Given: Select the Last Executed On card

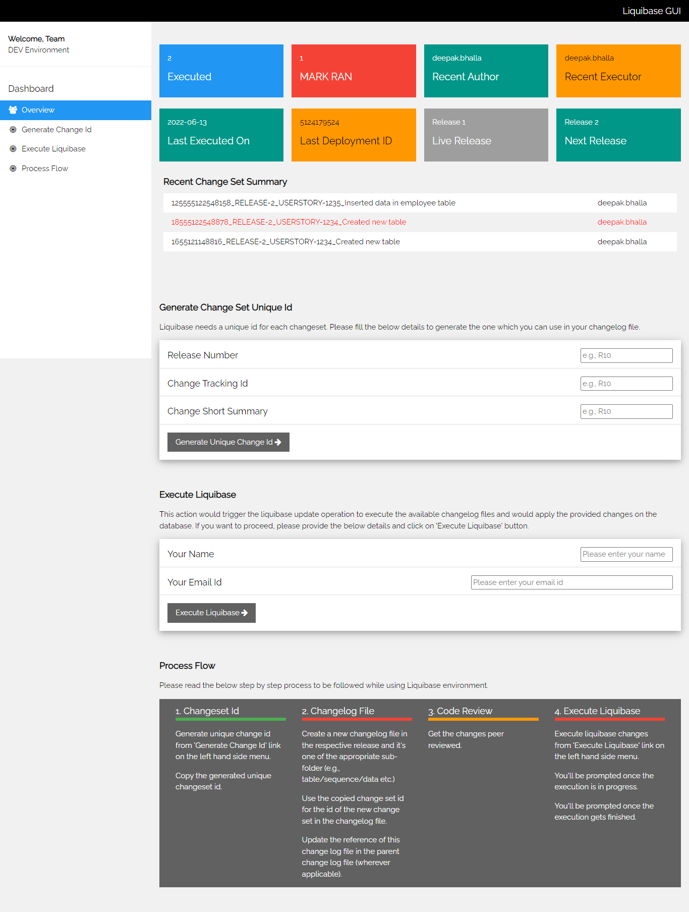Looking at the screenshot, I should [x=221, y=135].
